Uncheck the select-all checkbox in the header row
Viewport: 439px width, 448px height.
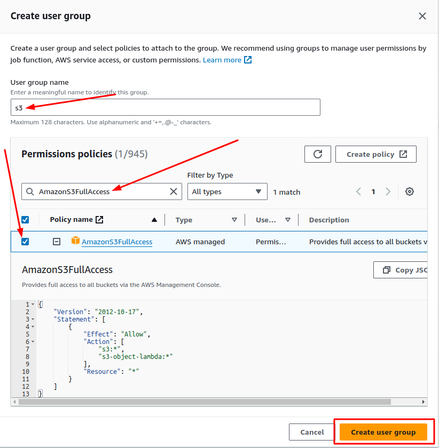click(x=24, y=219)
